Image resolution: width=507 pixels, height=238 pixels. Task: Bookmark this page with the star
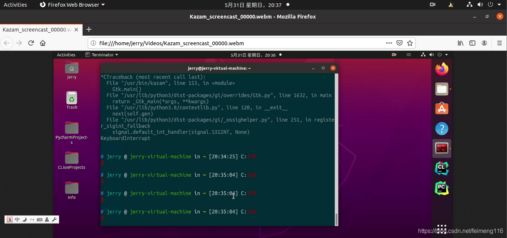coord(410,43)
